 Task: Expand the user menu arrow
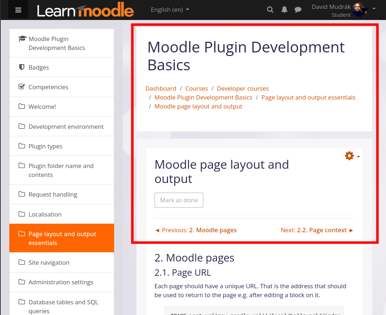click(x=374, y=9)
